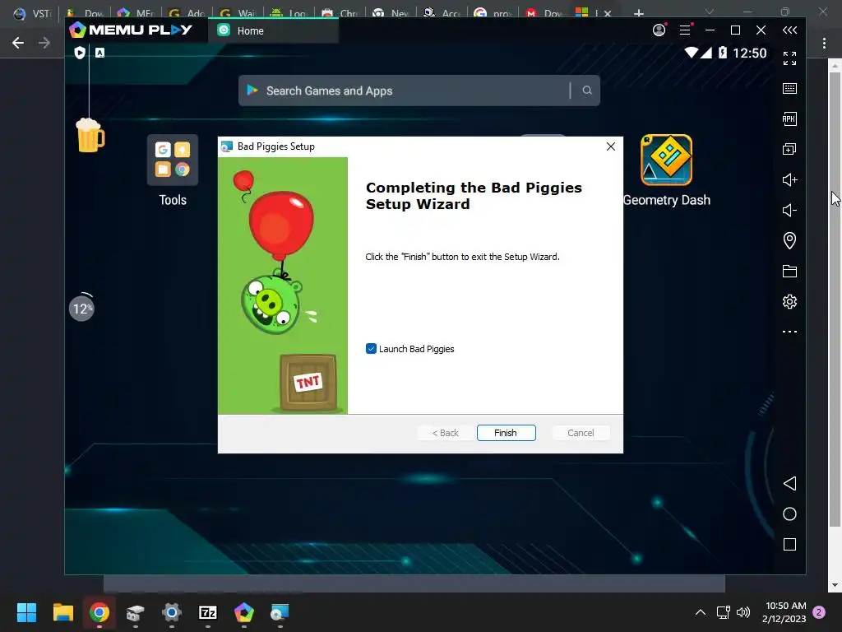Click the beer mug icon
The width and height of the screenshot is (842, 632).
point(90,135)
